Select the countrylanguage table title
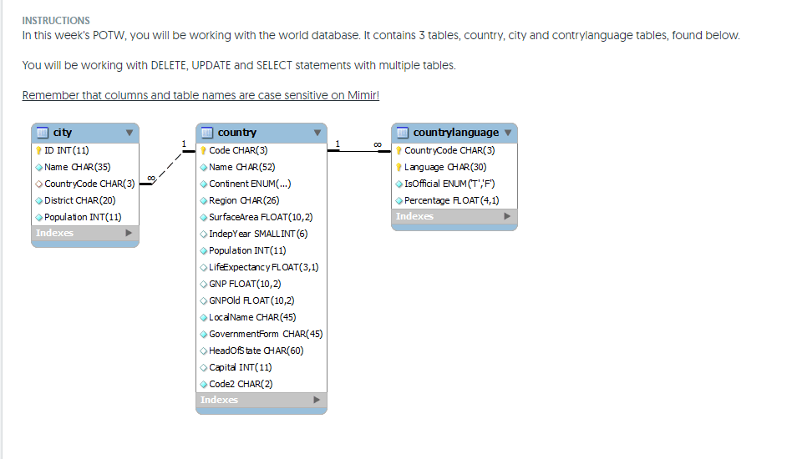787x459 pixels. 455,133
